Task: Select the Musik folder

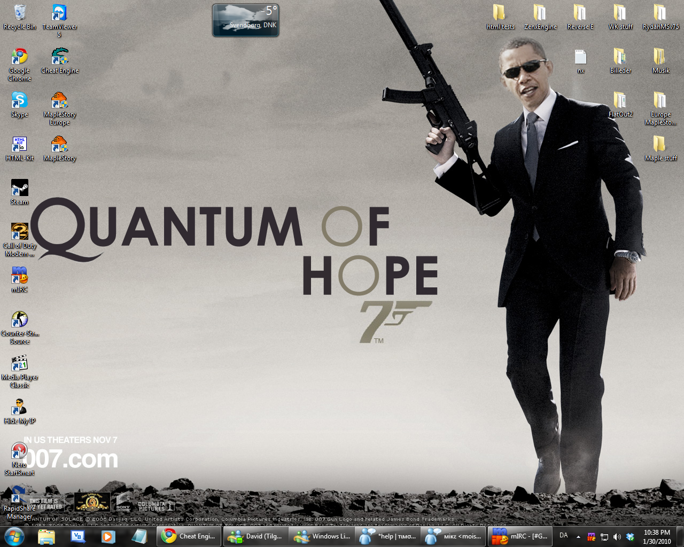Action: [660, 61]
